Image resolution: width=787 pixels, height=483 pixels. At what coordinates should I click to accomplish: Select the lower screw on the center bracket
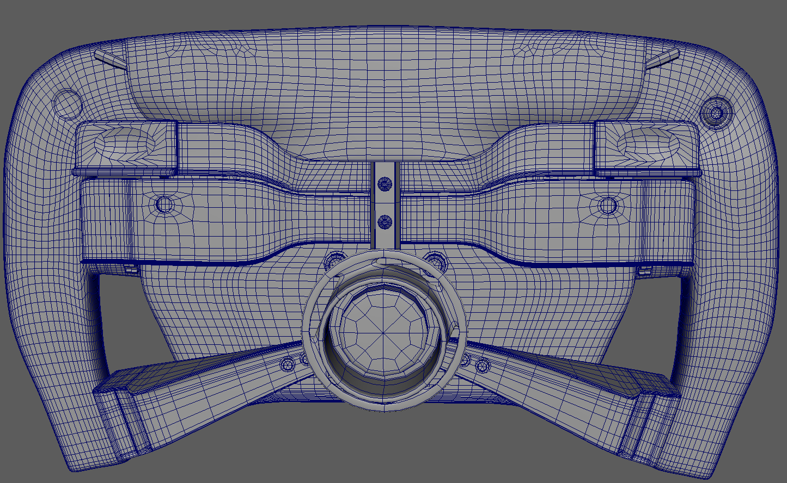click(385, 222)
